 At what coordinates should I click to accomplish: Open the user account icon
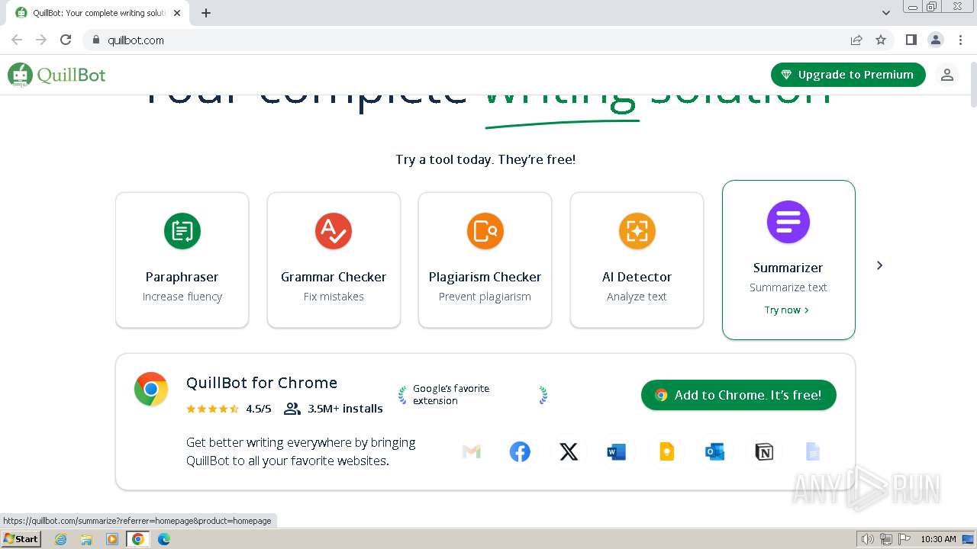(946, 75)
